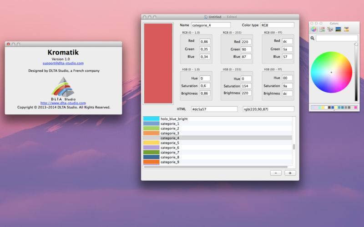The height and width of the screenshot is (227, 364).
Task: Click the hex Green field showing 5a
Action: tap(288, 49)
